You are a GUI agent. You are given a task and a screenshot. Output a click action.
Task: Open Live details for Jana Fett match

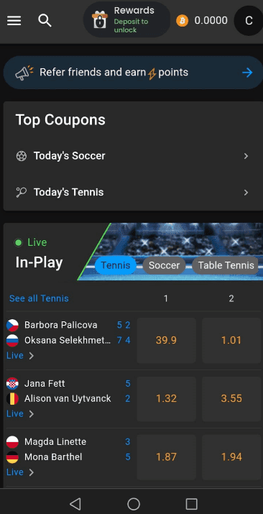coord(20,413)
